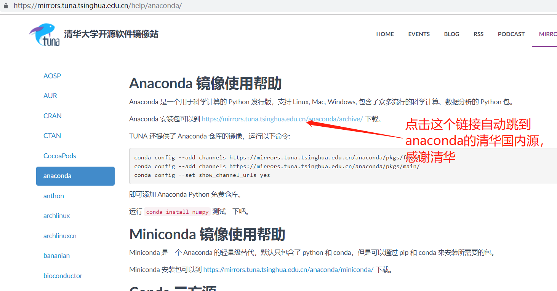557x291 pixels.
Task: Open EVENTS in top navigation
Action: (419, 34)
